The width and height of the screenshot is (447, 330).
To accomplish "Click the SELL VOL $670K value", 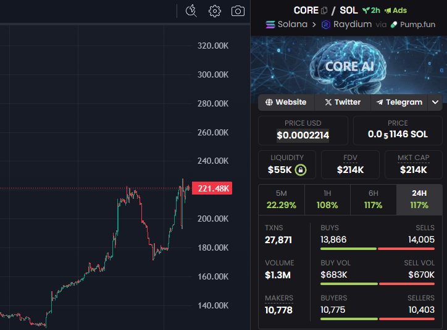I will 421,275.
